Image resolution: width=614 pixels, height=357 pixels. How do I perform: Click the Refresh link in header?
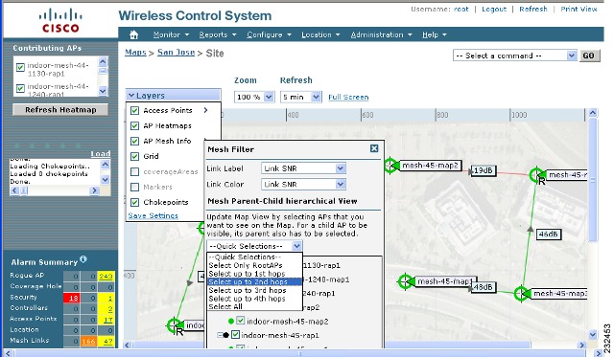pyautogui.click(x=533, y=9)
